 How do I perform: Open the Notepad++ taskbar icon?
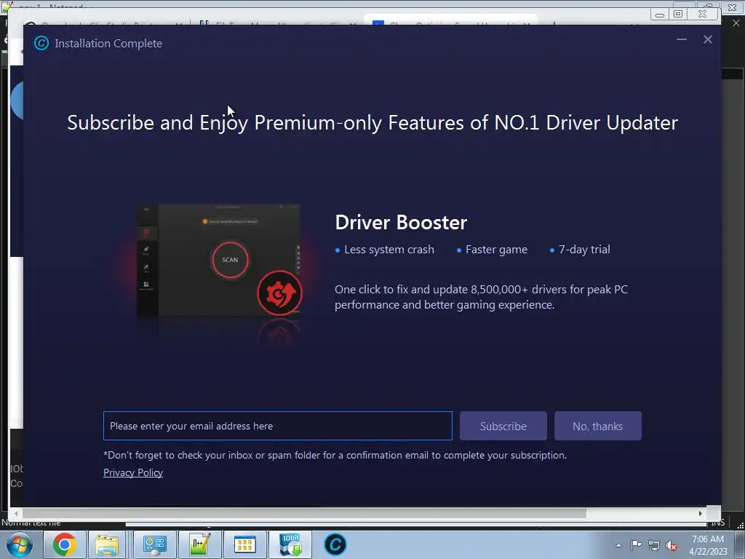[199, 544]
